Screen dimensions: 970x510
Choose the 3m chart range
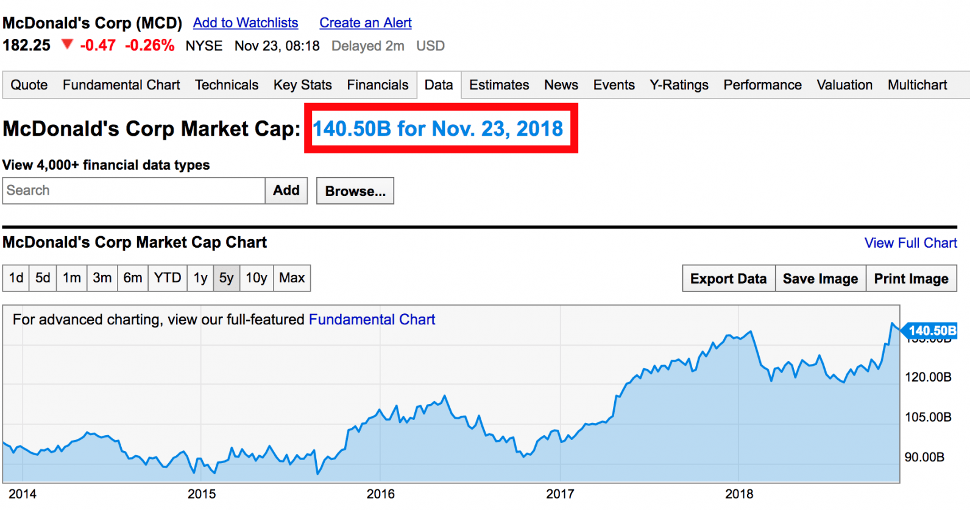coord(102,278)
